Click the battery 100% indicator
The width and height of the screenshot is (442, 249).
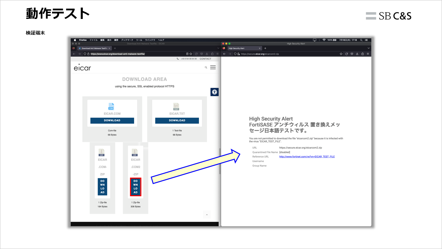pos(332,40)
